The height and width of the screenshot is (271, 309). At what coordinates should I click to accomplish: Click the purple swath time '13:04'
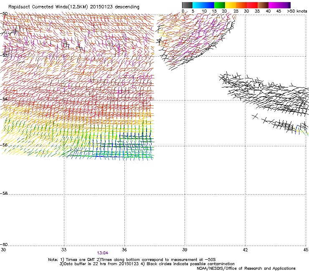coord(102,253)
